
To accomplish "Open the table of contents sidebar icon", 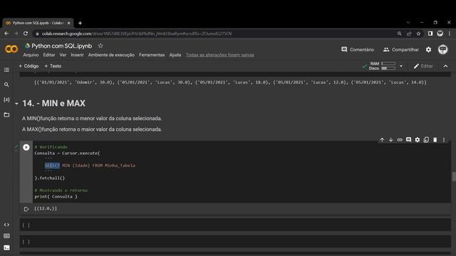I will [6, 70].
